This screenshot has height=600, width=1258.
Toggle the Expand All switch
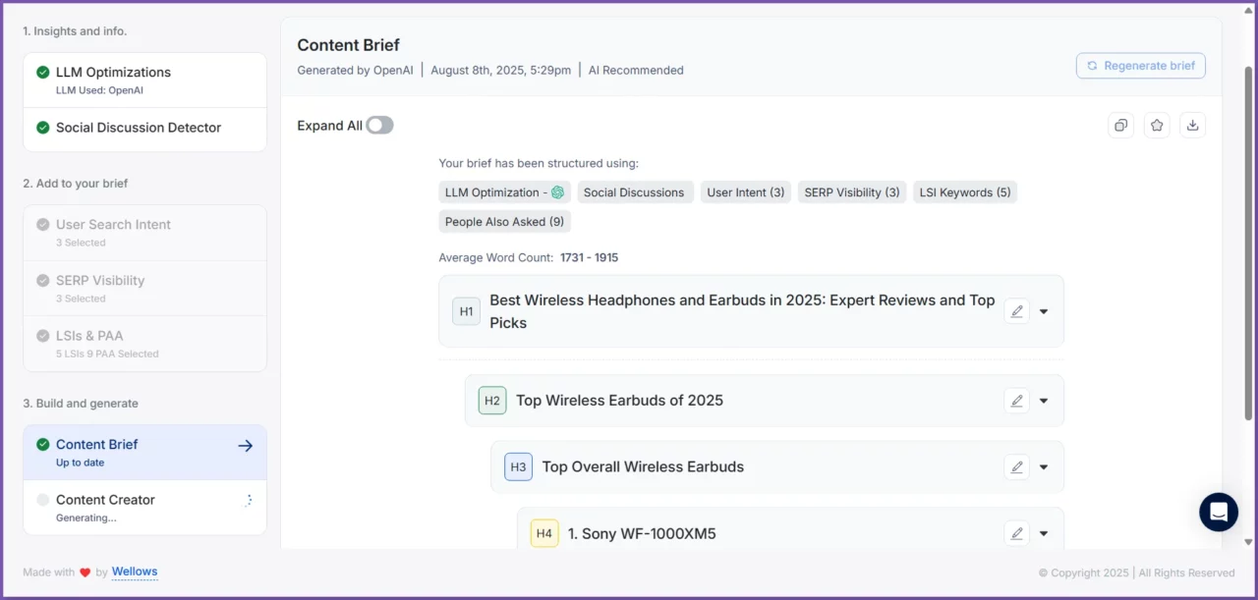(x=379, y=126)
